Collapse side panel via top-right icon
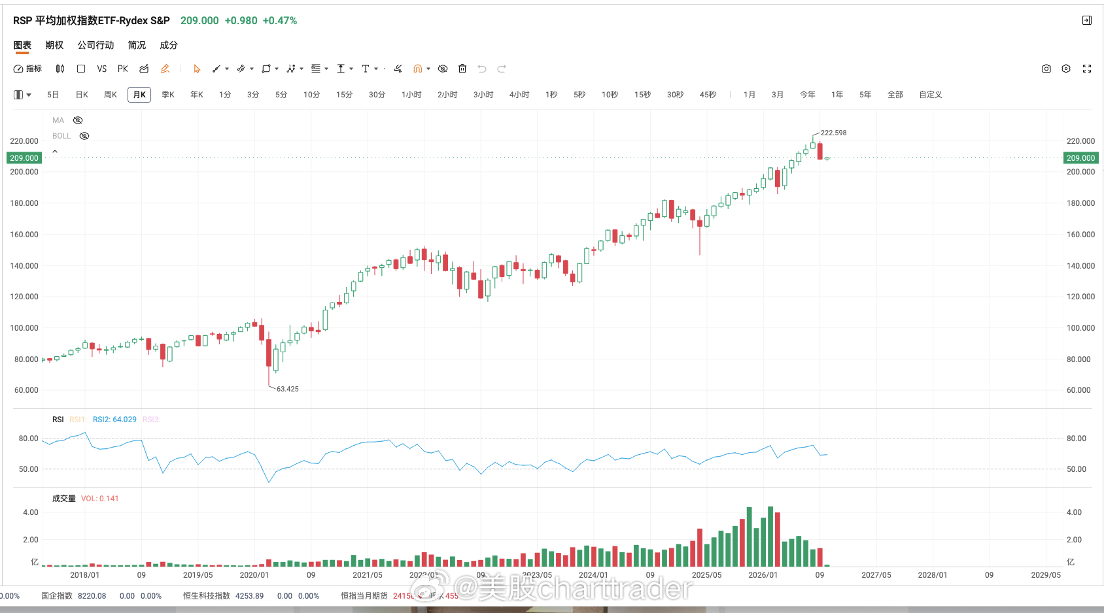Screen dimensions: 1104x613 pos(1086,20)
